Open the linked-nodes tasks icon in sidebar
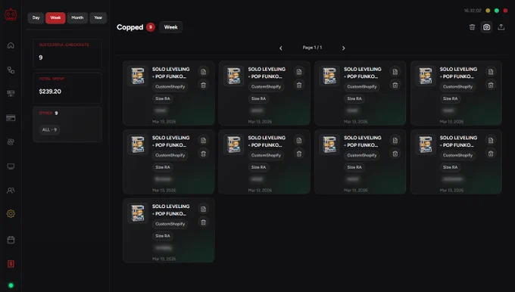Image resolution: width=515 pixels, height=292 pixels. pos(11,70)
